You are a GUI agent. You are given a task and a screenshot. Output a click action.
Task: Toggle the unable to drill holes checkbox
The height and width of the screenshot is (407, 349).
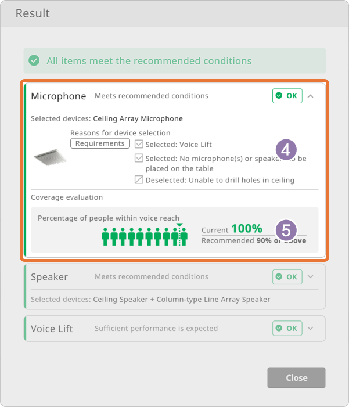click(x=139, y=179)
